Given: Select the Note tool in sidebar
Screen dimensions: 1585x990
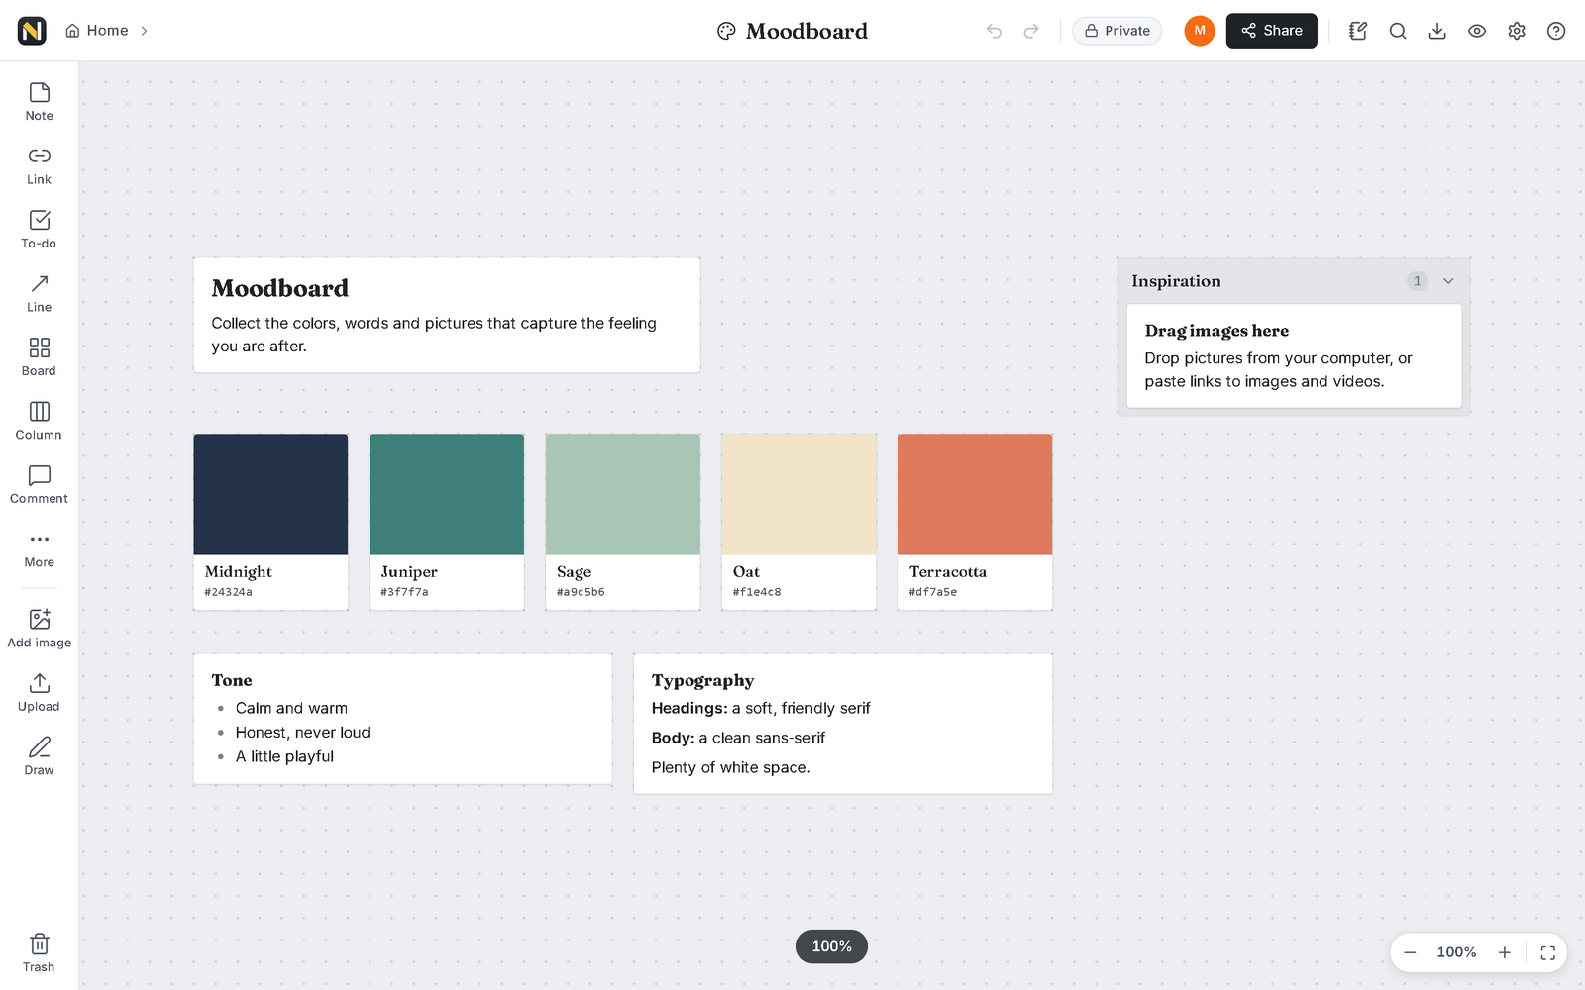Looking at the screenshot, I should (40, 102).
